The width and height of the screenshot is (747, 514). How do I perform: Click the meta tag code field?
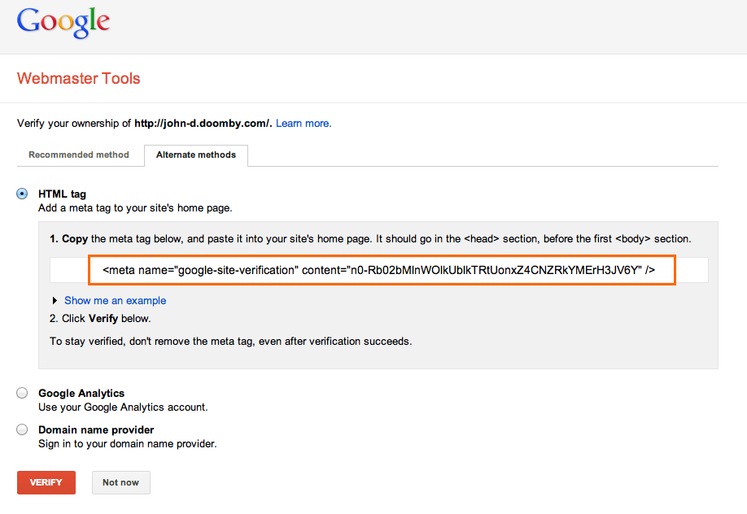pos(378,270)
